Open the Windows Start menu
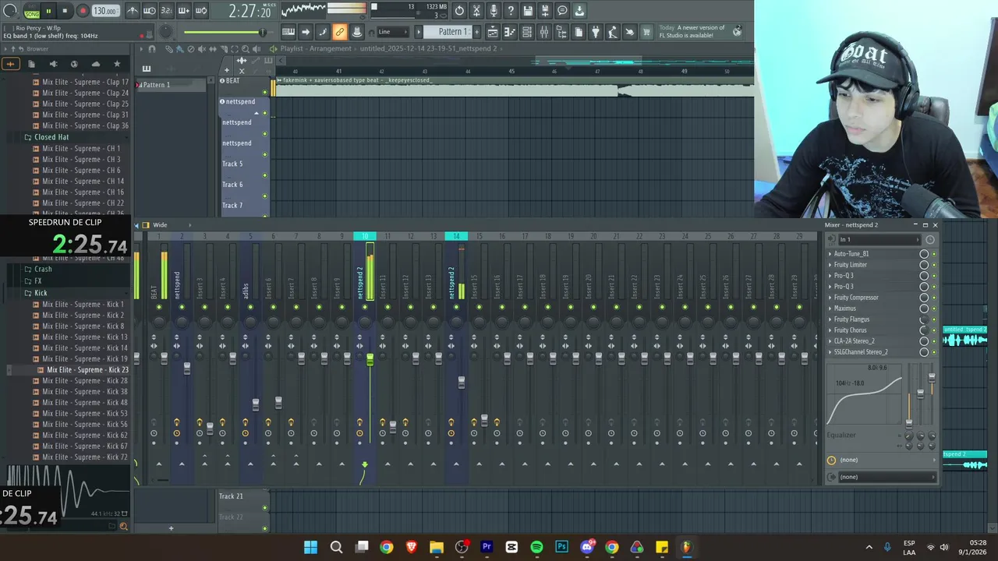Screen dimensions: 998x561 (310, 547)
